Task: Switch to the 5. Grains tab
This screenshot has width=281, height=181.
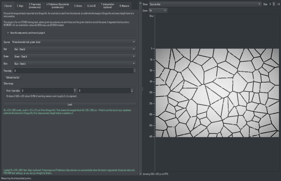Action: point(78,6)
